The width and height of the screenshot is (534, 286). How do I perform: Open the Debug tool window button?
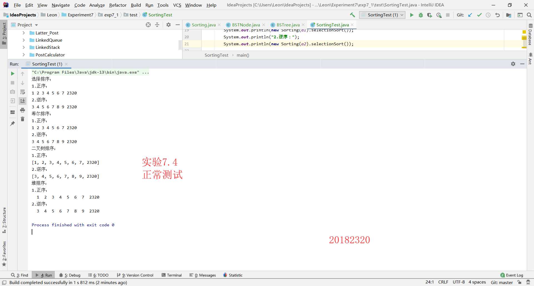pyautogui.click(x=70, y=275)
